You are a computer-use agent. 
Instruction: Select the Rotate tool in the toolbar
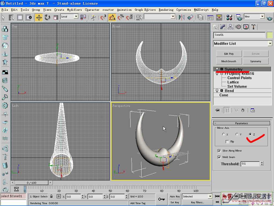[47, 18]
